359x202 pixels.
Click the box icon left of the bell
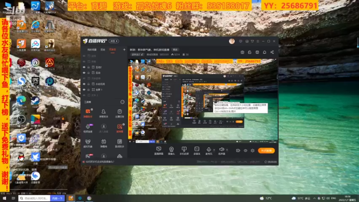(257, 52)
